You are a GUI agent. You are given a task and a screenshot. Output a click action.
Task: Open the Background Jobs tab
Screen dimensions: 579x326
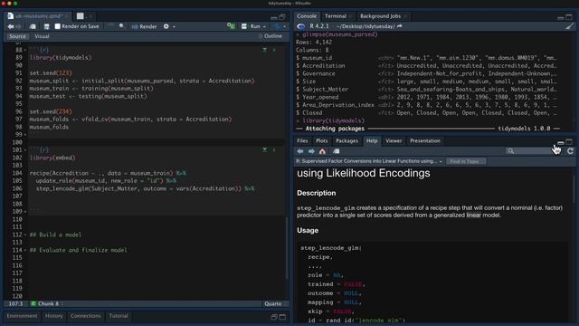tap(380, 16)
